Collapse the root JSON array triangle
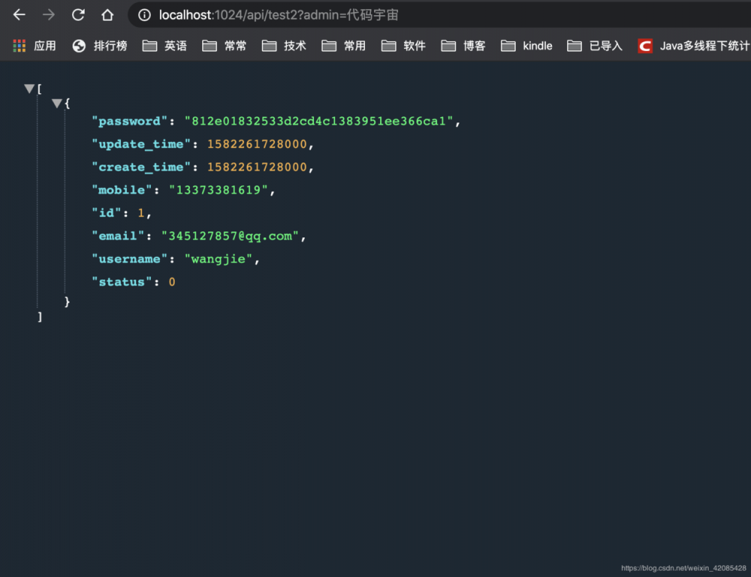 (29, 88)
